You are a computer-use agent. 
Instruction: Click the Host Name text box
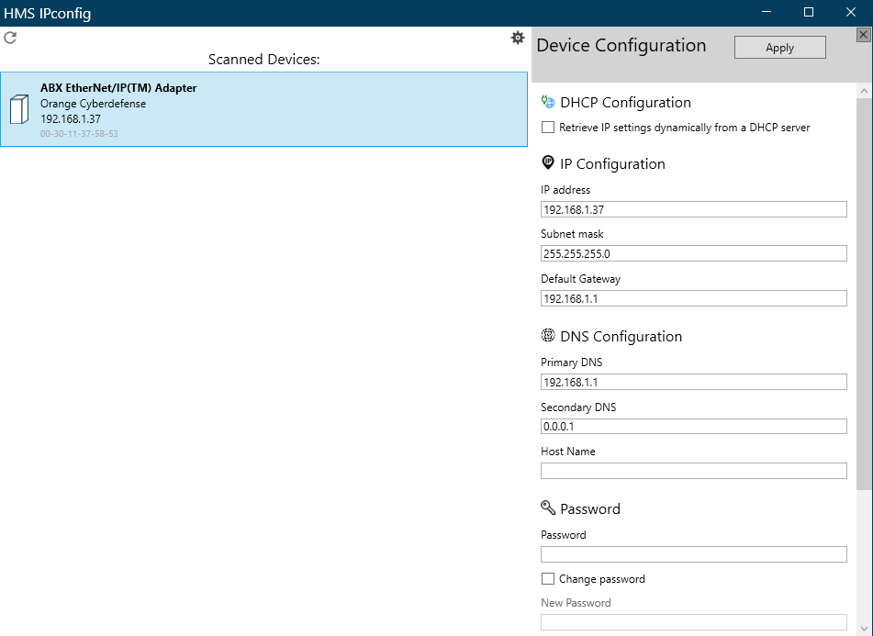(693, 471)
